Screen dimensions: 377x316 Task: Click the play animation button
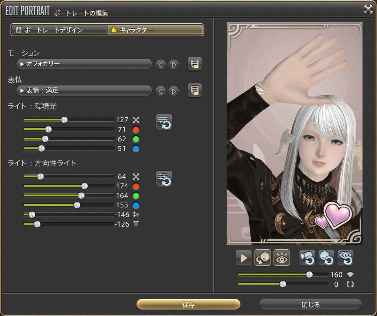[243, 258]
